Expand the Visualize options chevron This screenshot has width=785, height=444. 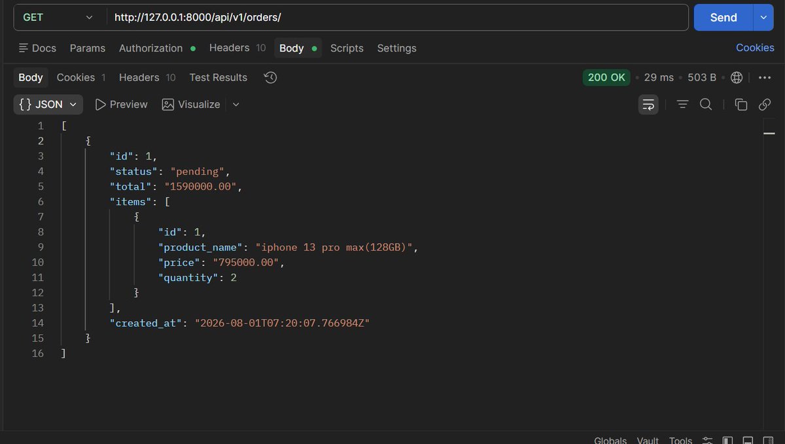point(236,105)
